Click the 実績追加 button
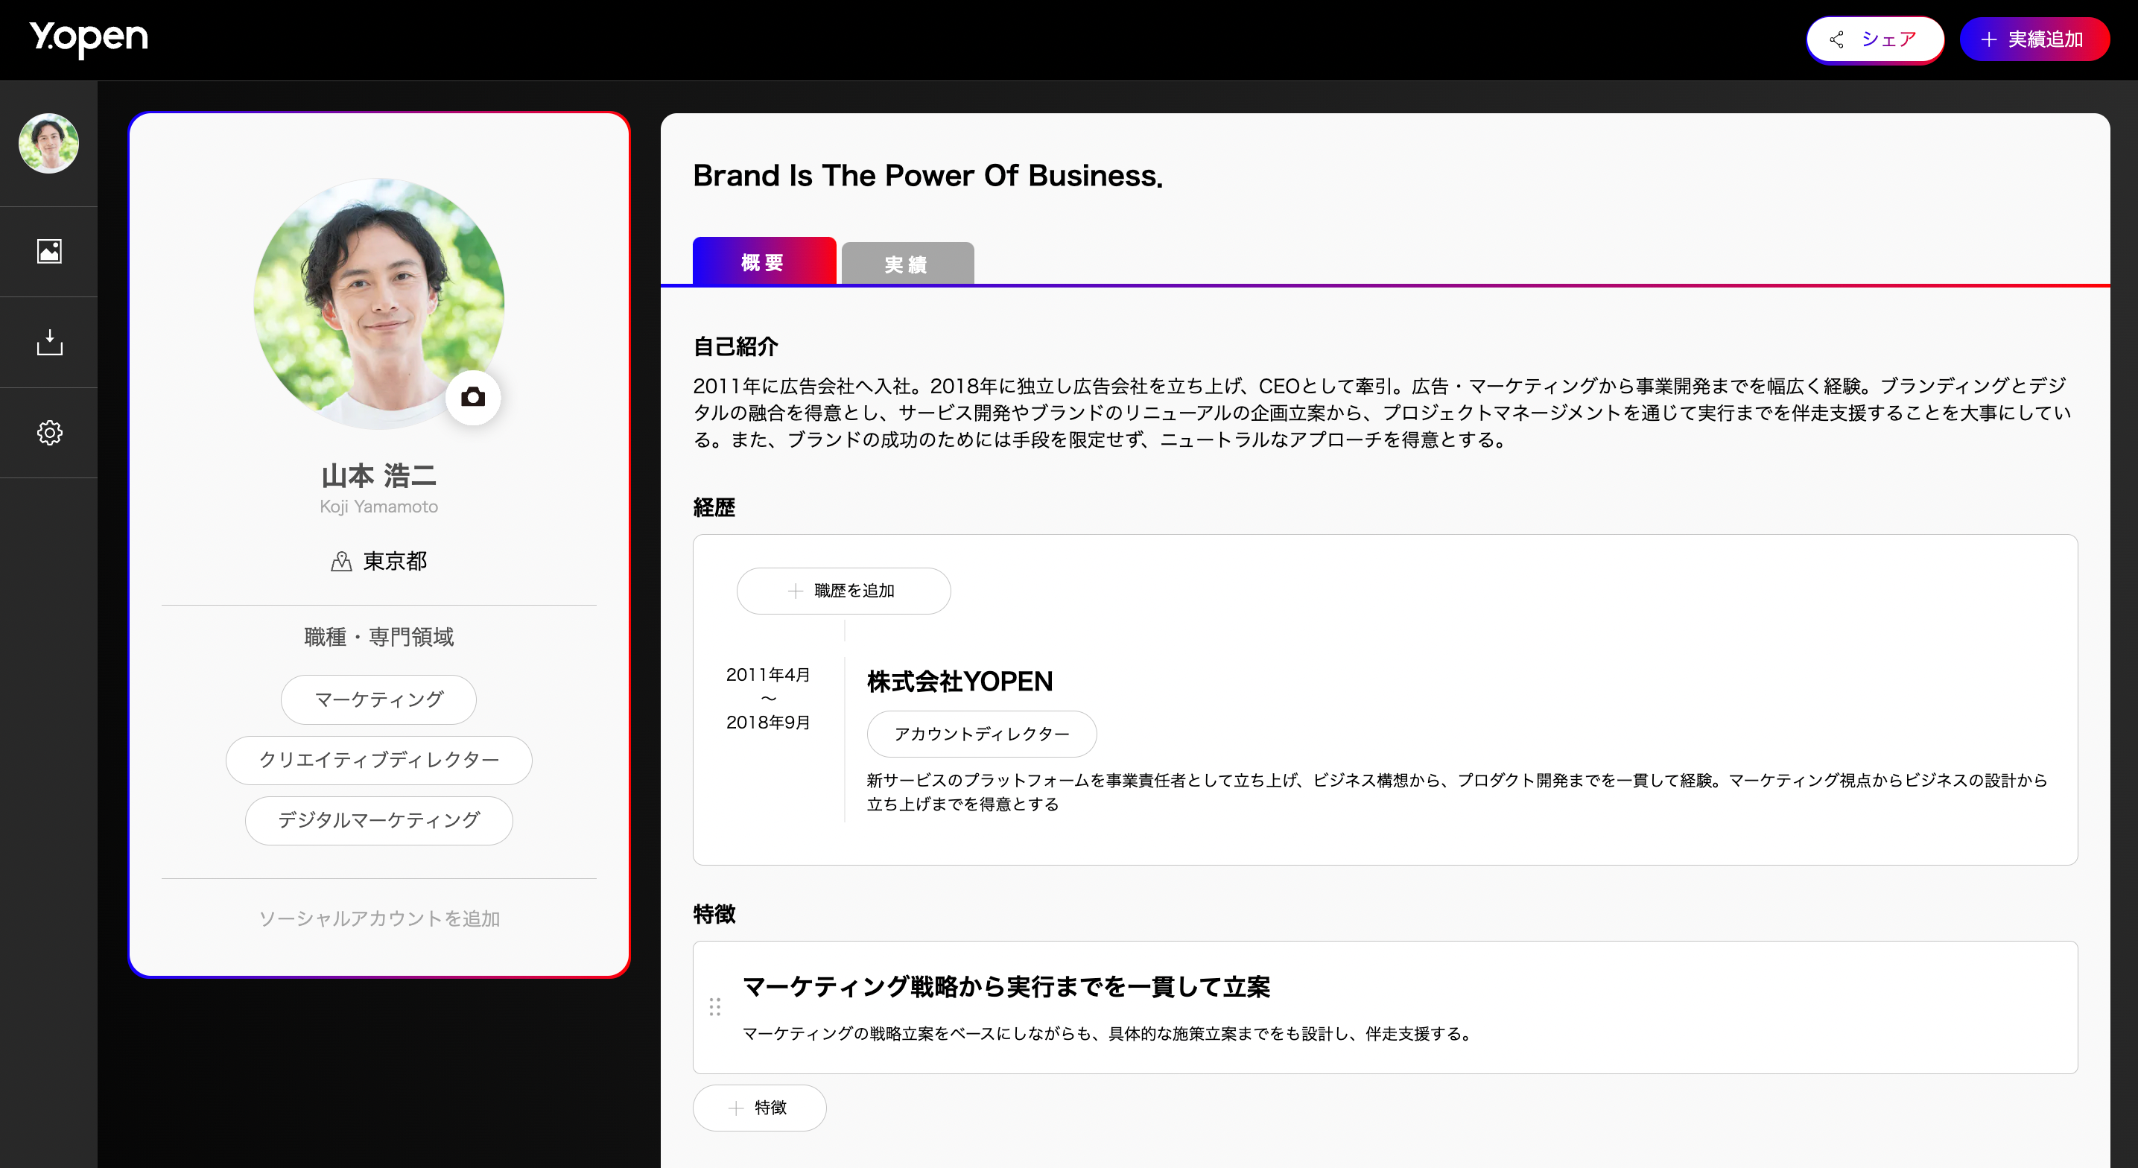 [x=2034, y=38]
